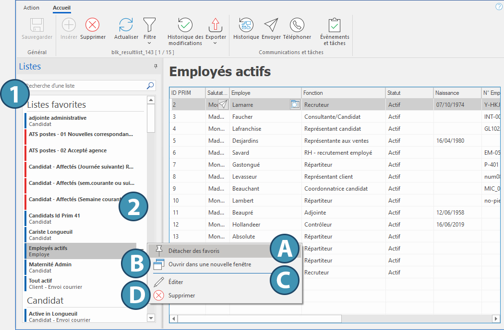
Task: Click the Téléphoner icon
Action: [x=297, y=25]
